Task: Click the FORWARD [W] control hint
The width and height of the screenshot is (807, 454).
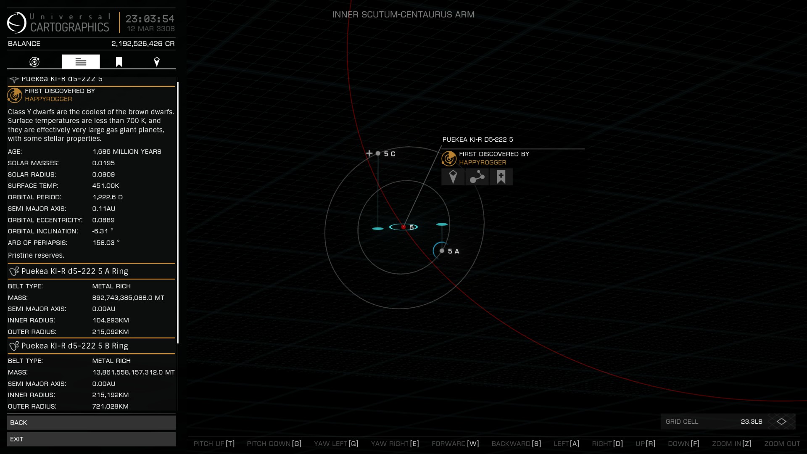Action: coord(455,443)
